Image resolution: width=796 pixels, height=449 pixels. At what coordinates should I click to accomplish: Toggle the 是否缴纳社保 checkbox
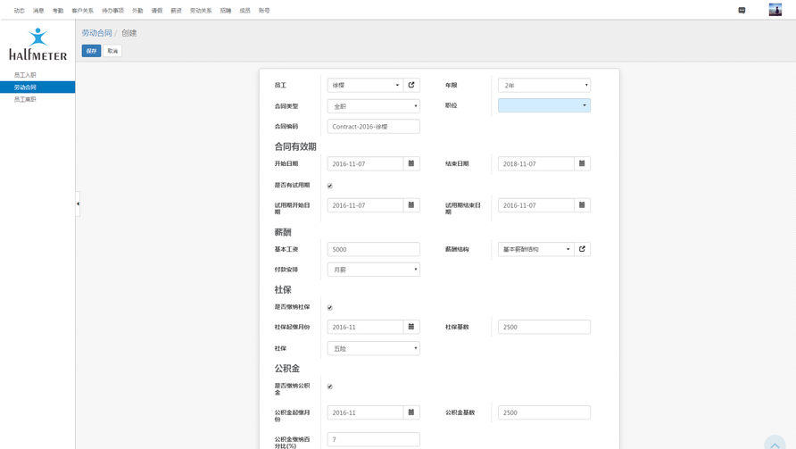(x=330, y=308)
